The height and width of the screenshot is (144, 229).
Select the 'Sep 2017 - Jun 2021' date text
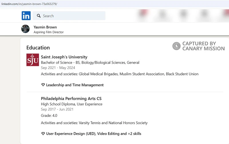pos(57,109)
